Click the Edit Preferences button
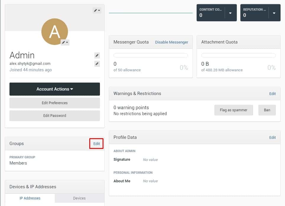Viewport: 285px width, 206px height. 55,103
